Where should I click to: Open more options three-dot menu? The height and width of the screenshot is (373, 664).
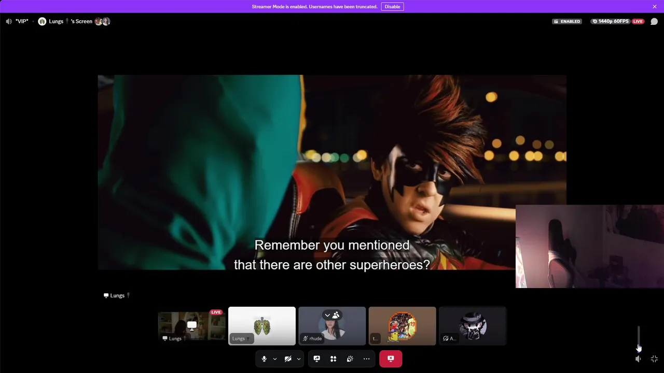pyautogui.click(x=367, y=358)
